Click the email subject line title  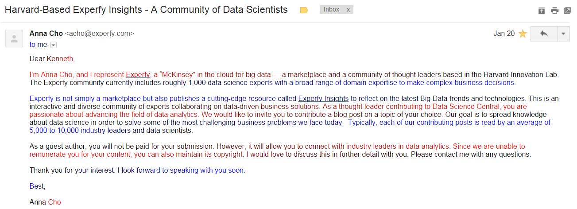click(146, 10)
